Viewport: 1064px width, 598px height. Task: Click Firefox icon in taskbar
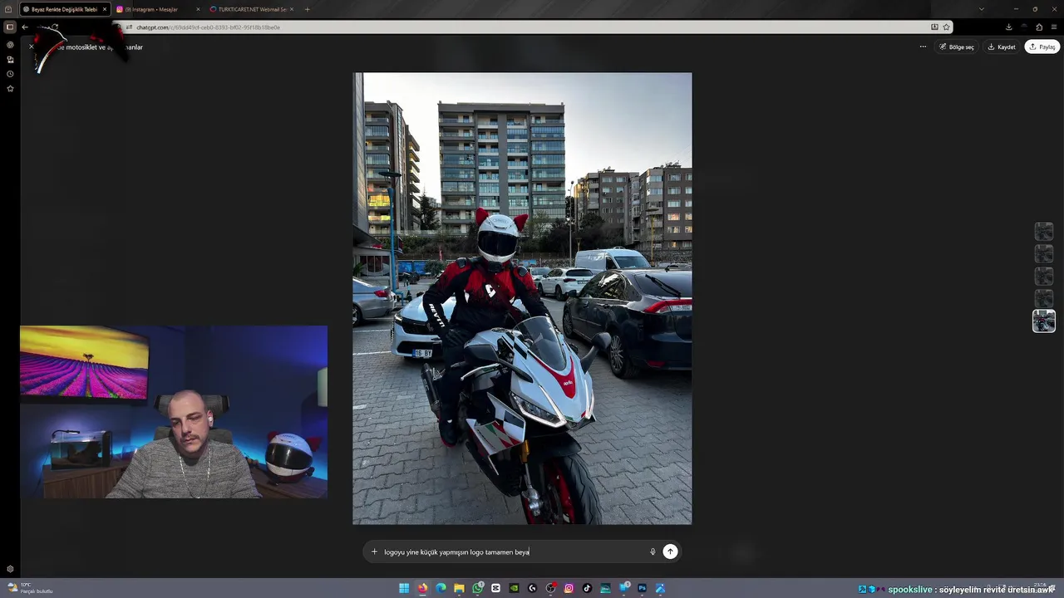pos(422,588)
